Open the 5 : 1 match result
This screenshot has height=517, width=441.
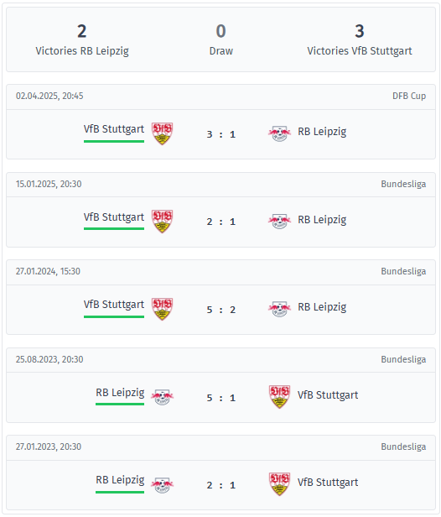(x=221, y=398)
